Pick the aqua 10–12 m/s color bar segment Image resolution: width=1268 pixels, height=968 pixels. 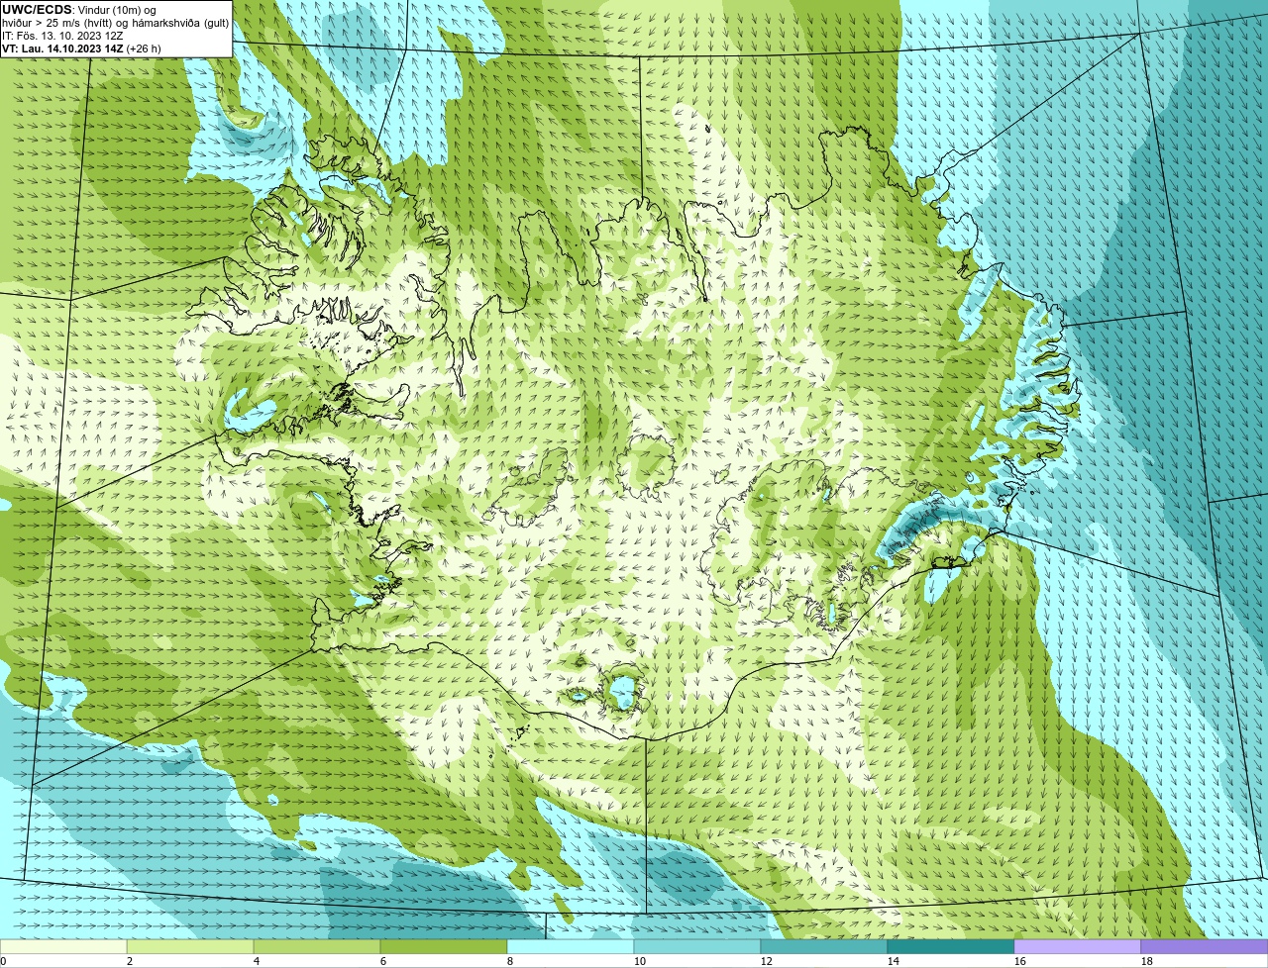click(697, 947)
